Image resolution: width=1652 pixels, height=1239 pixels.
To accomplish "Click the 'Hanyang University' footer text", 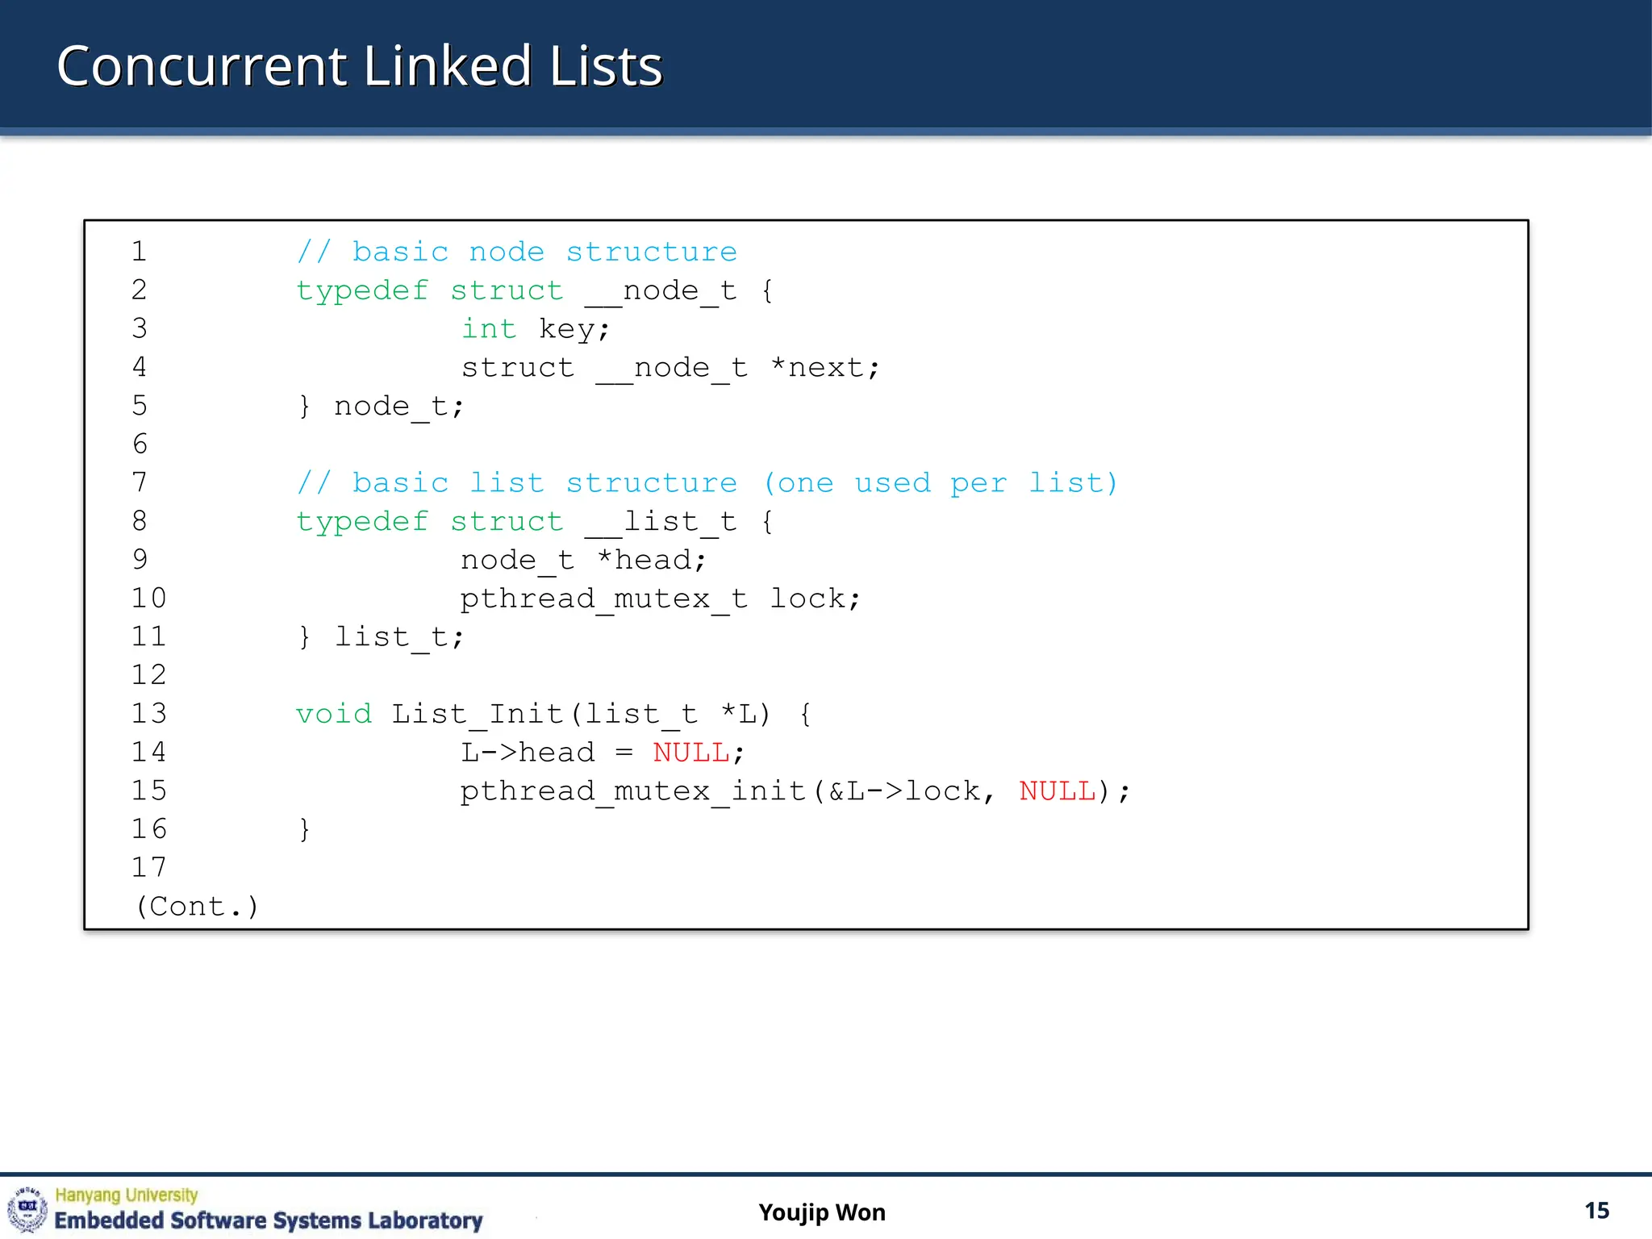I will point(126,1195).
